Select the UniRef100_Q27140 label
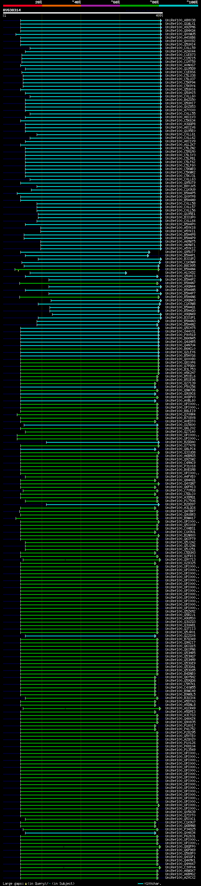Viewport: 201px width, 886px height. click(x=180, y=432)
